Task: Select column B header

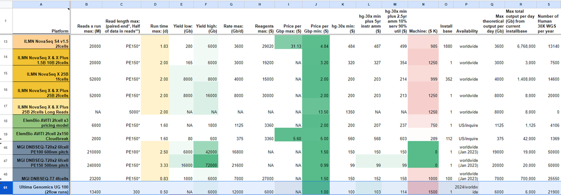Action: click(86, 4)
